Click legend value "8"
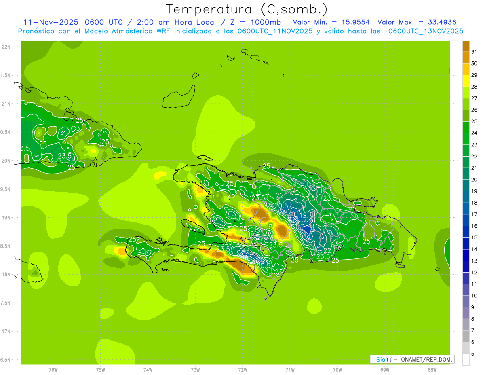The image size is (485, 375). click(473, 319)
